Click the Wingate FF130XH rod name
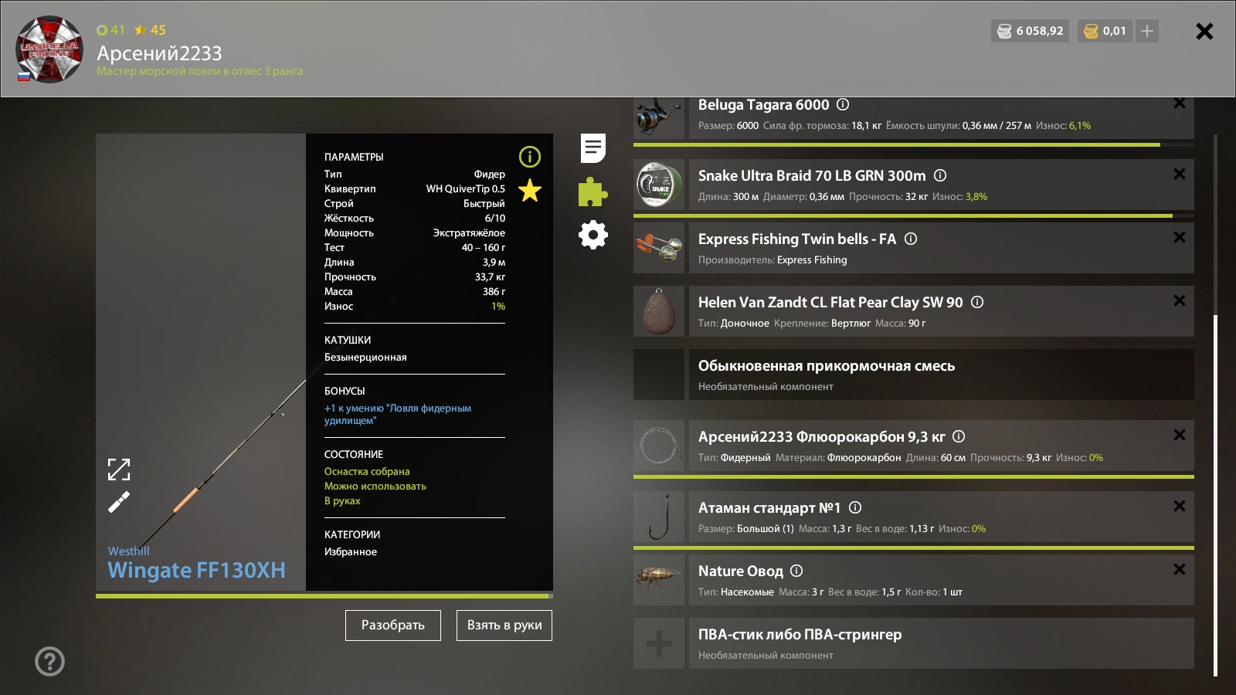Screen dimensions: 1236x695 point(196,570)
